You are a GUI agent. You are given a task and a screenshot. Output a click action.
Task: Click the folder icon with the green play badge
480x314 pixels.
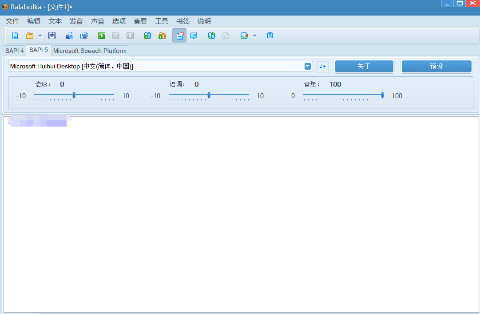coord(162,36)
